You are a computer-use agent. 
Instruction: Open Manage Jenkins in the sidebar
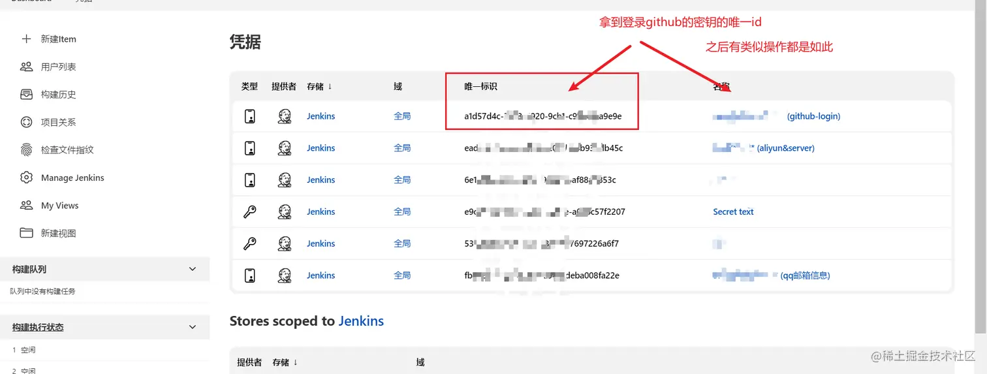click(72, 178)
